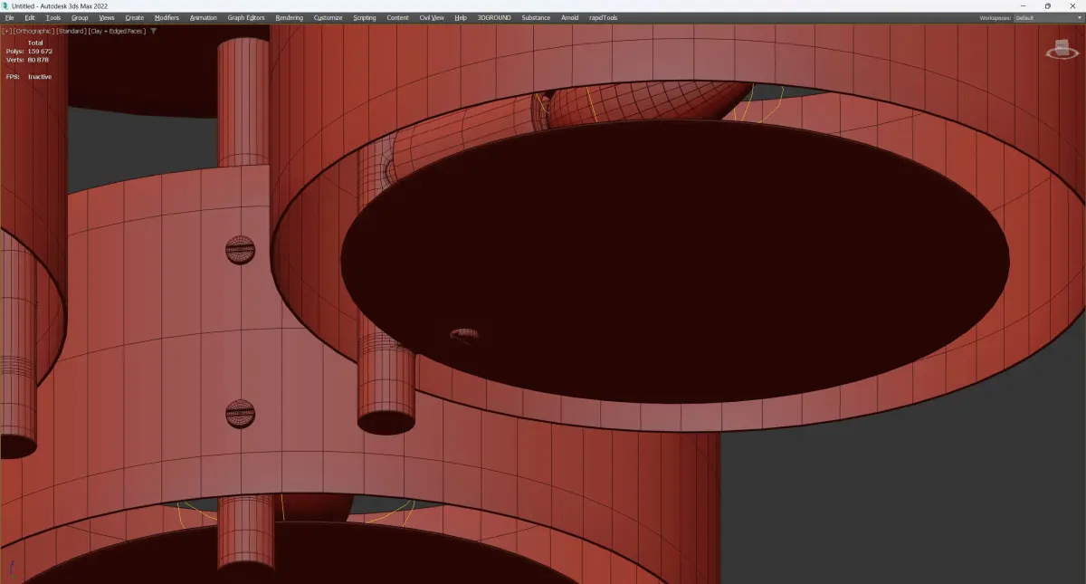The height and width of the screenshot is (584, 1086).
Task: Open the Group menu
Action: tap(80, 17)
